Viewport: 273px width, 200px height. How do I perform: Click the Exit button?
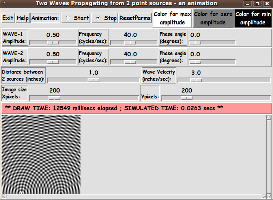pos(7,18)
